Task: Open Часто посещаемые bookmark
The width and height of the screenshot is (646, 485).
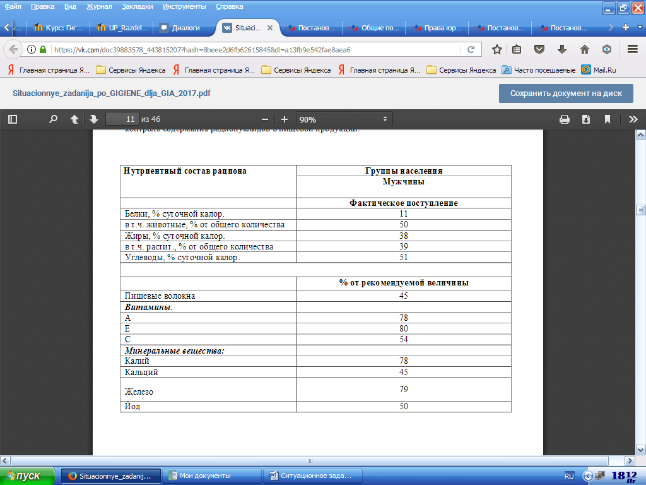Action: tap(539, 70)
